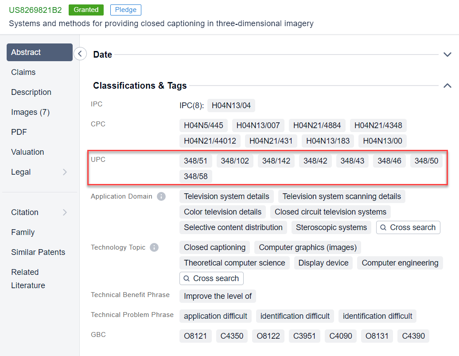This screenshot has width=459, height=356.
Task: Click the Granted status badge
Action: tap(86, 9)
